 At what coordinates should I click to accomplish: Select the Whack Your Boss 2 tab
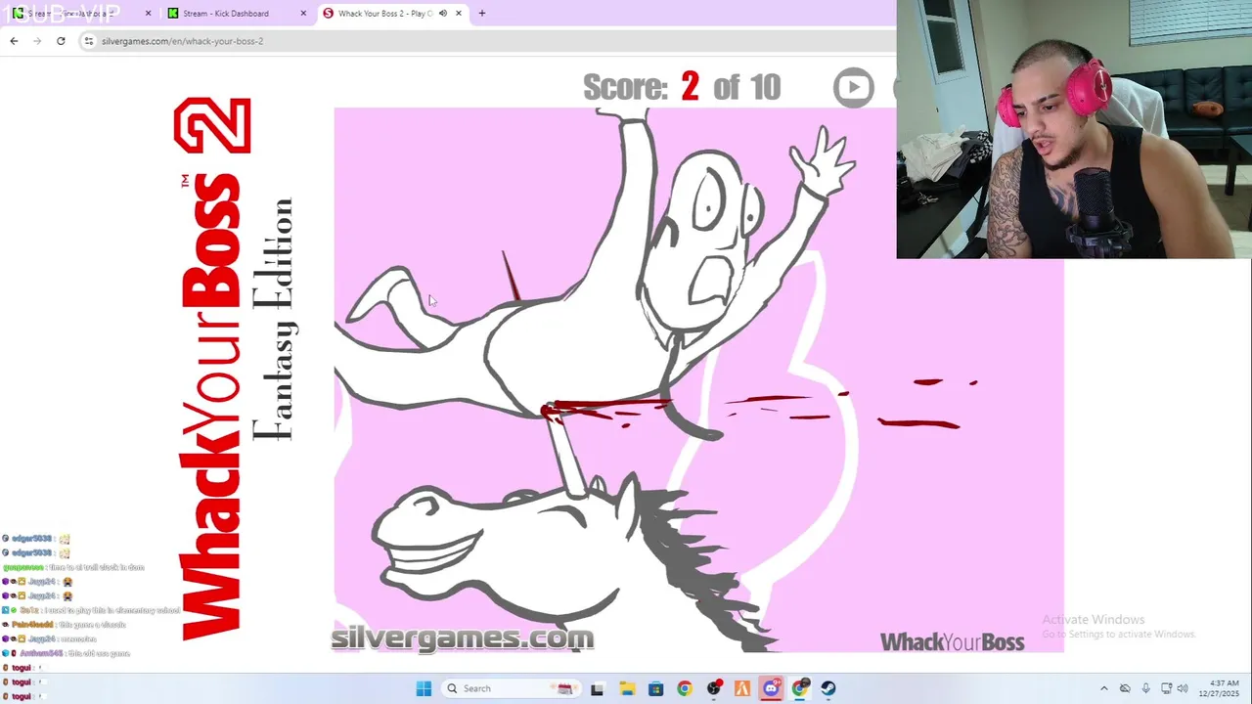[x=393, y=14]
